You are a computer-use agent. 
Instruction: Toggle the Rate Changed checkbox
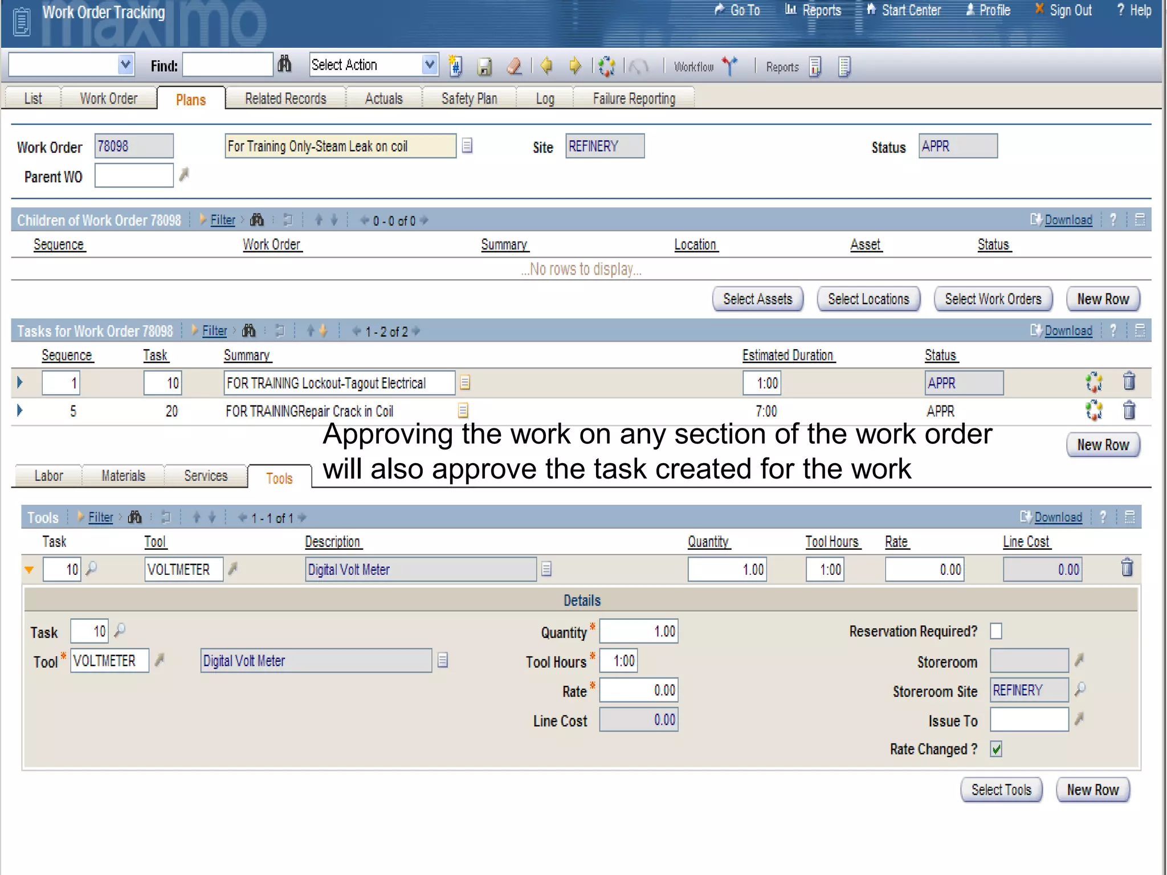tap(996, 749)
